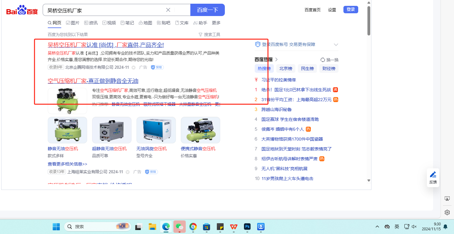This screenshot has height=234, width=454.
Task: Show hidden tray icons with the chevron
Action: [377, 227]
